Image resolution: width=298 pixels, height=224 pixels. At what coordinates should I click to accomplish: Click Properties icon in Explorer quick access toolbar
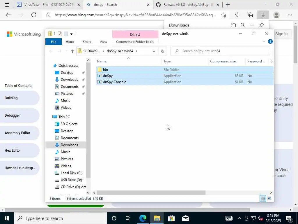pos(59,34)
